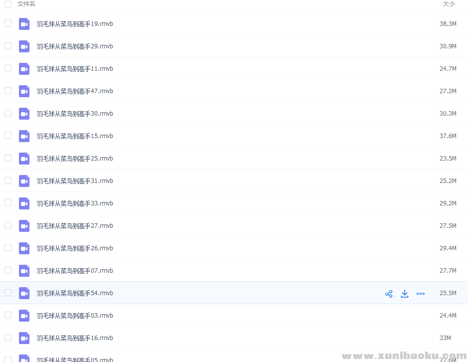Click video icon of 羽毛球从菜鸟到高手16.rmvb
Image resolution: width=468 pixels, height=362 pixels.
point(24,338)
